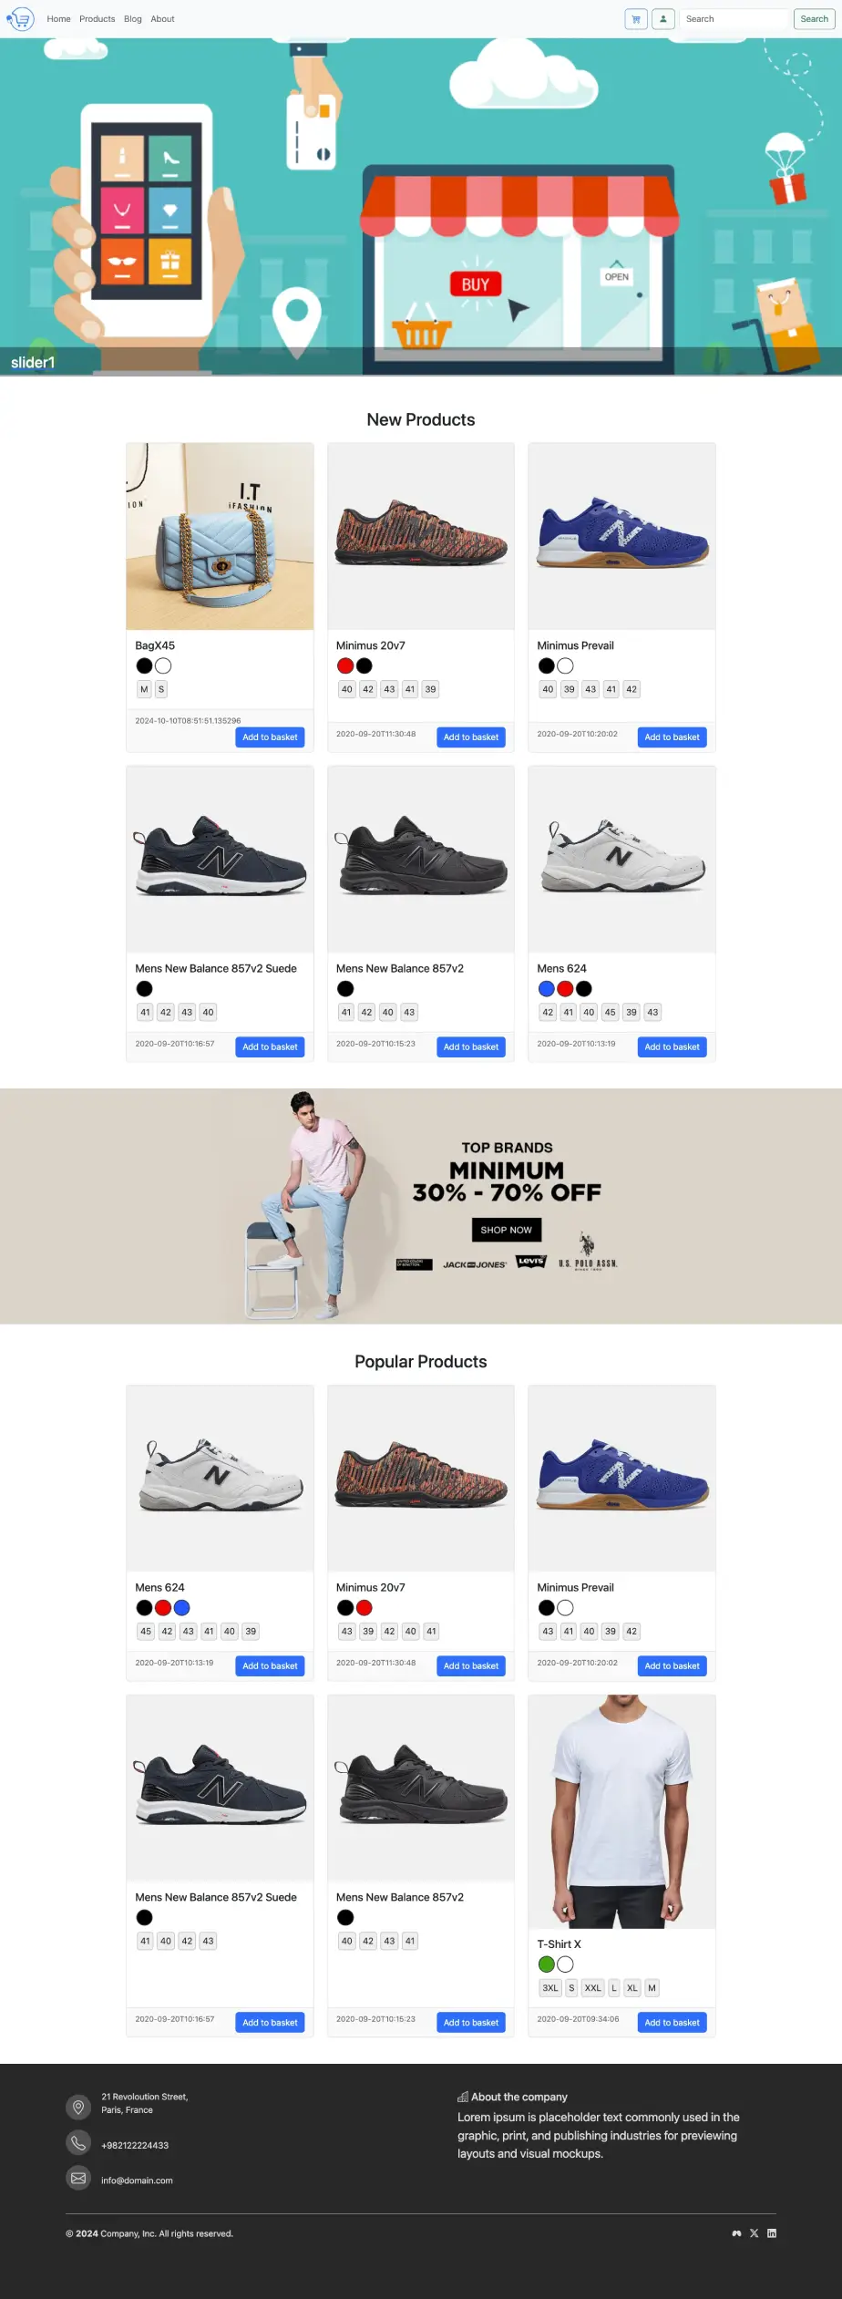Screen dimensions: 842x2299
Task: Choose size 45 under New Products Mens 624
Action: (610, 1012)
